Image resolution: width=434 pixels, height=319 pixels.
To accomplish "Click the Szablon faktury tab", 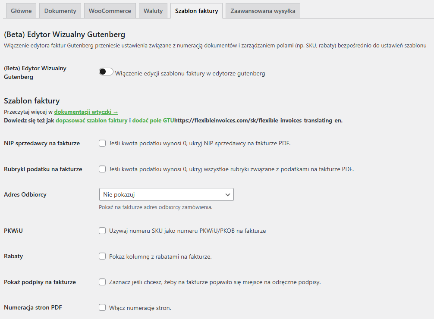I will [x=196, y=11].
